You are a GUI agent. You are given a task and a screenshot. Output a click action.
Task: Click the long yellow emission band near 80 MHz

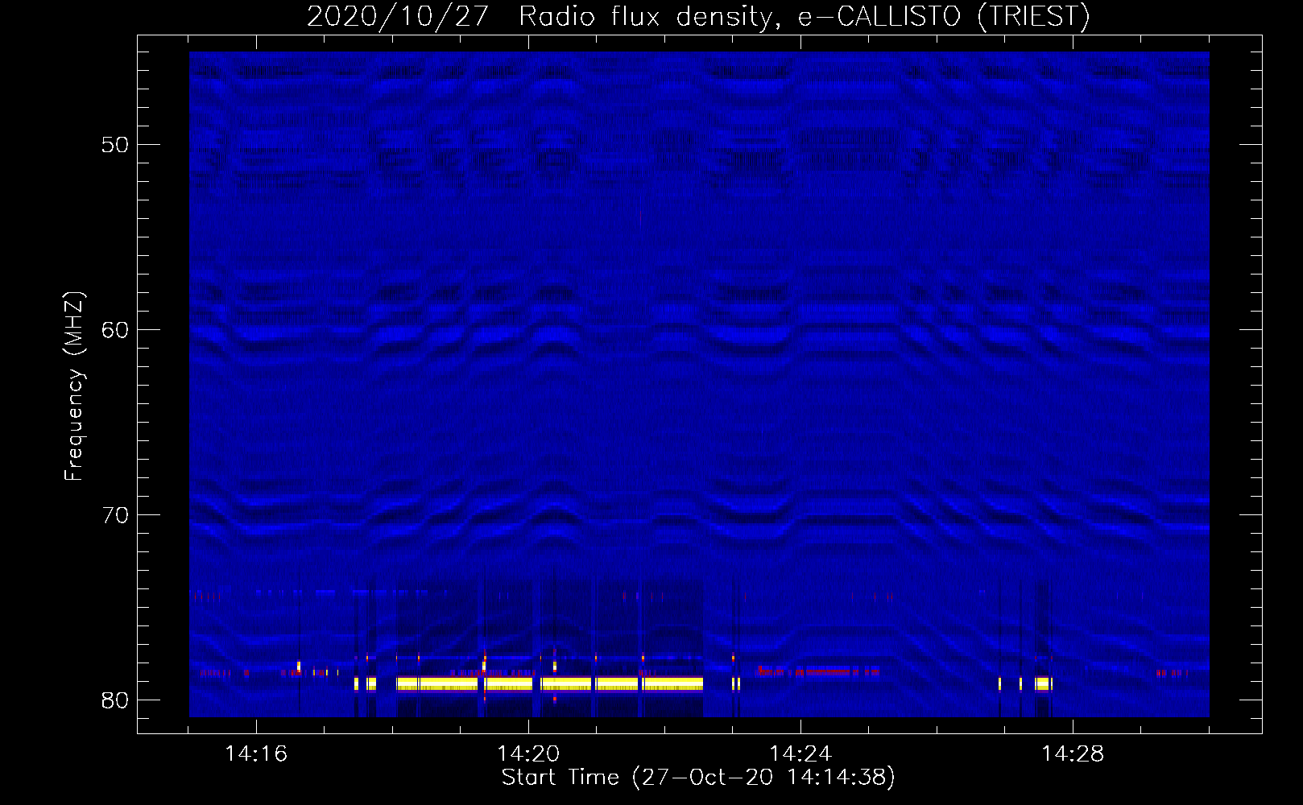coord(549,684)
